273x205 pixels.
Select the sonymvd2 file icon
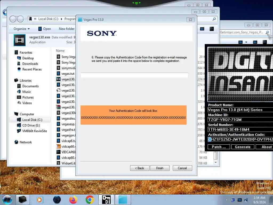(x=58, y=68)
